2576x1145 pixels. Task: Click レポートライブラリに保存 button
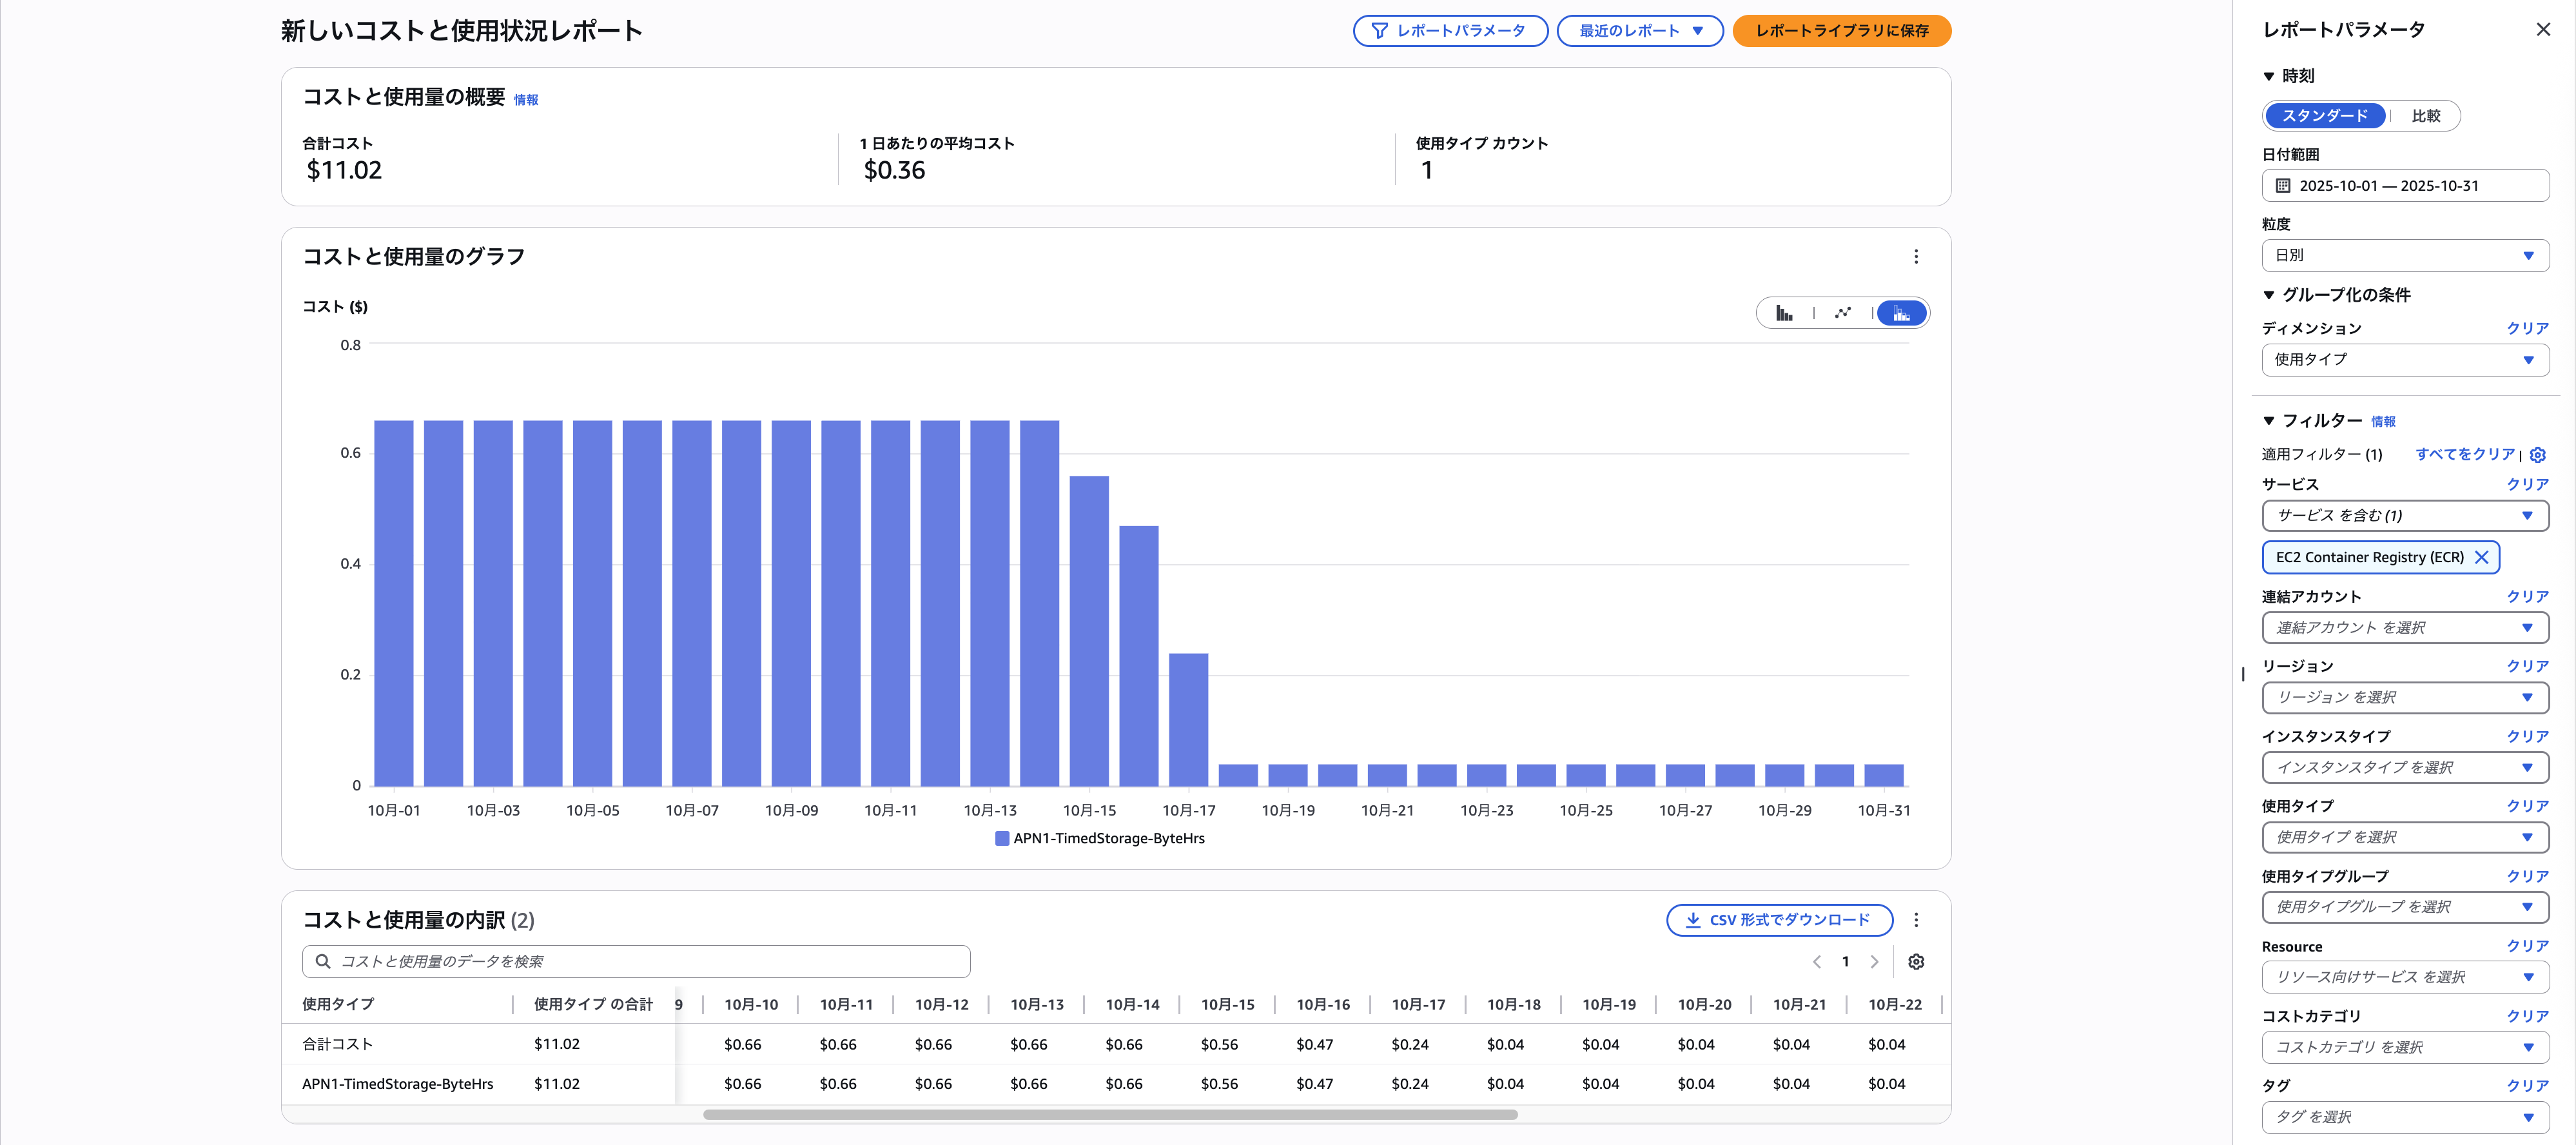point(1841,31)
